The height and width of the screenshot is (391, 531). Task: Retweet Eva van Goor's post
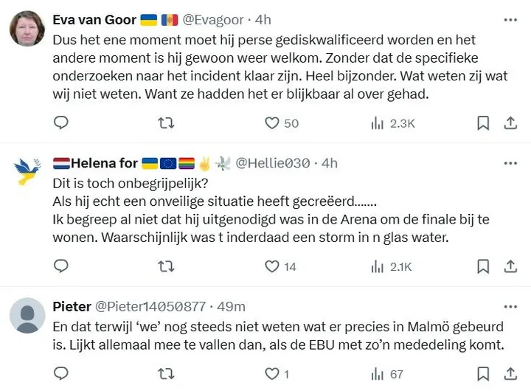click(167, 123)
